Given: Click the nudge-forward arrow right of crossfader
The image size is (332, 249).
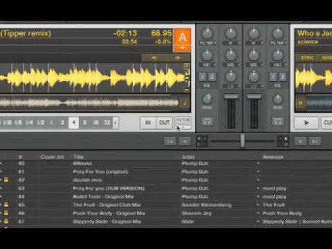Looking at the screenshot, I should [300, 141].
